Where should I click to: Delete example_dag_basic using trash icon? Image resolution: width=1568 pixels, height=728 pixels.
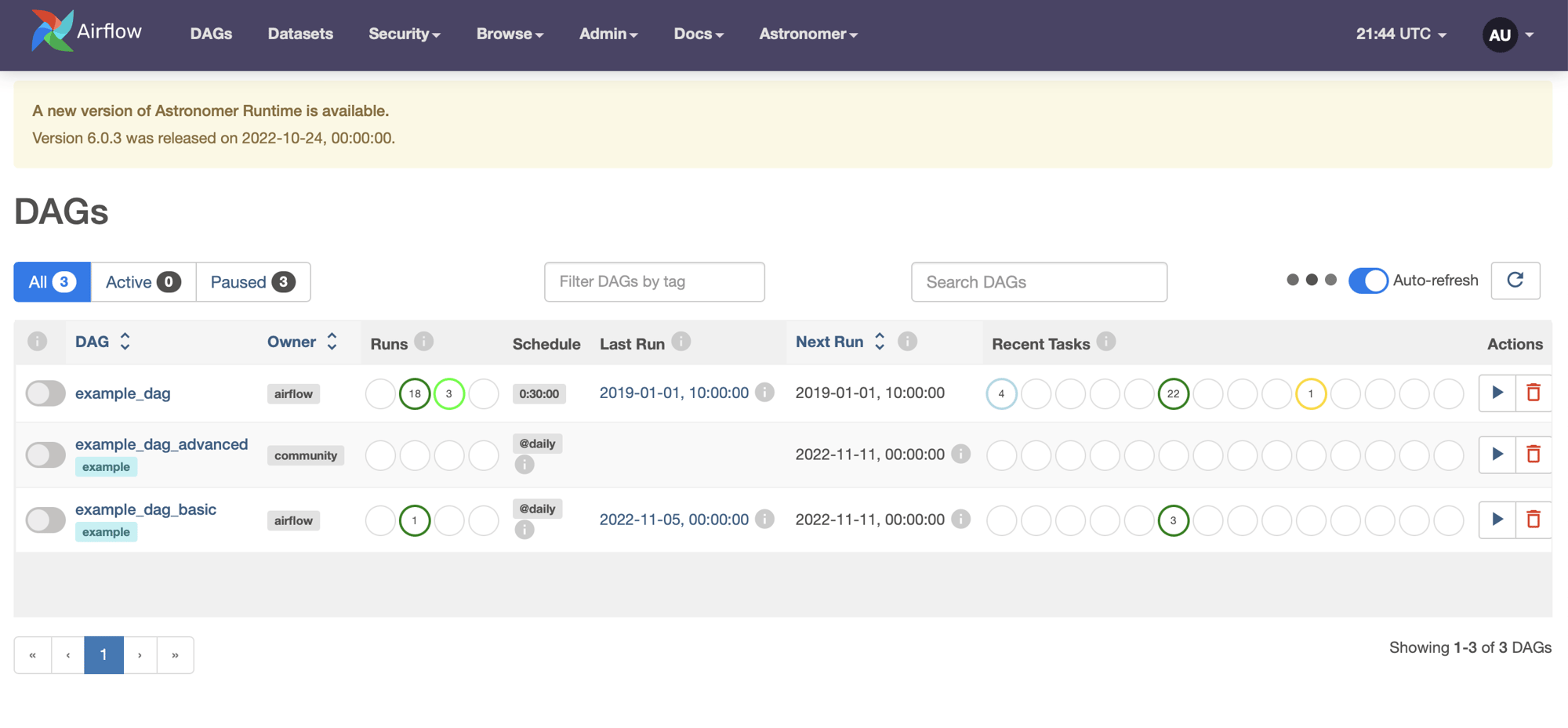click(1534, 520)
